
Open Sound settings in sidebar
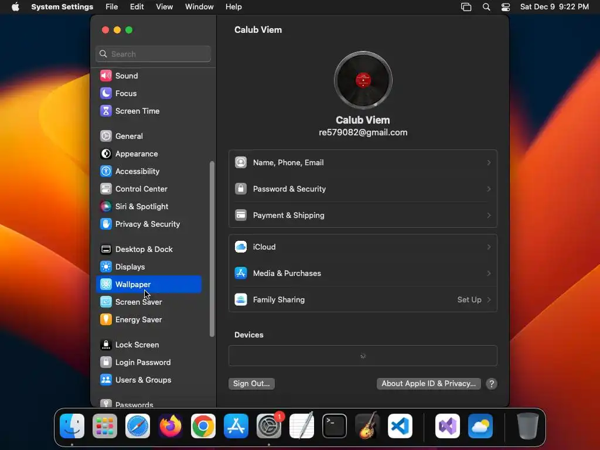[148, 76]
